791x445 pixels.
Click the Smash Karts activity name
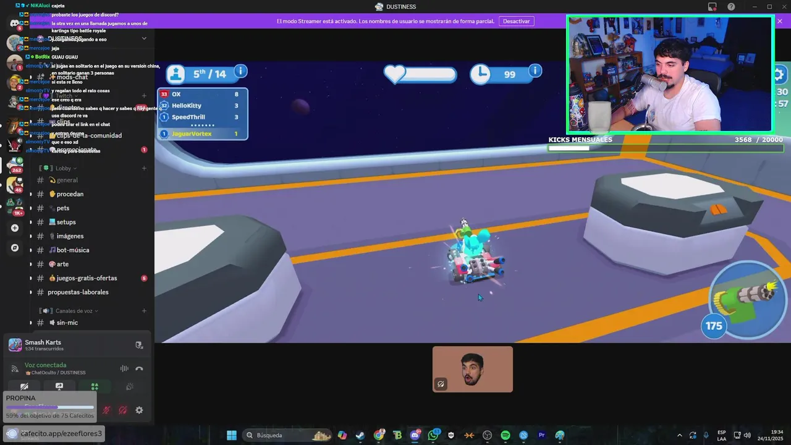pyautogui.click(x=43, y=342)
